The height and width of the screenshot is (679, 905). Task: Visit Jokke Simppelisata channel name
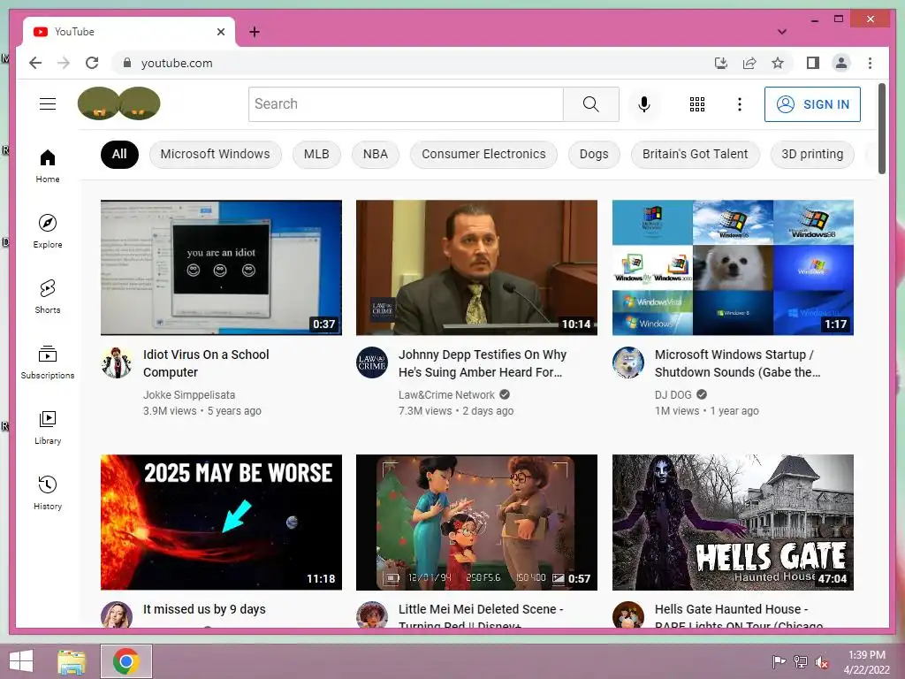[x=189, y=395]
